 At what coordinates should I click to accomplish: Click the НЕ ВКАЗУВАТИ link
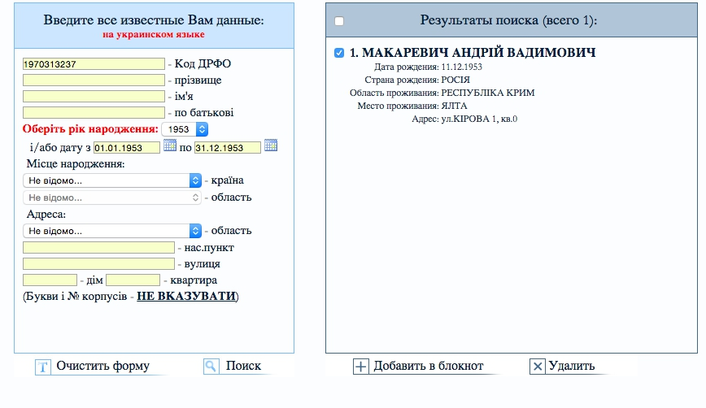tap(186, 296)
